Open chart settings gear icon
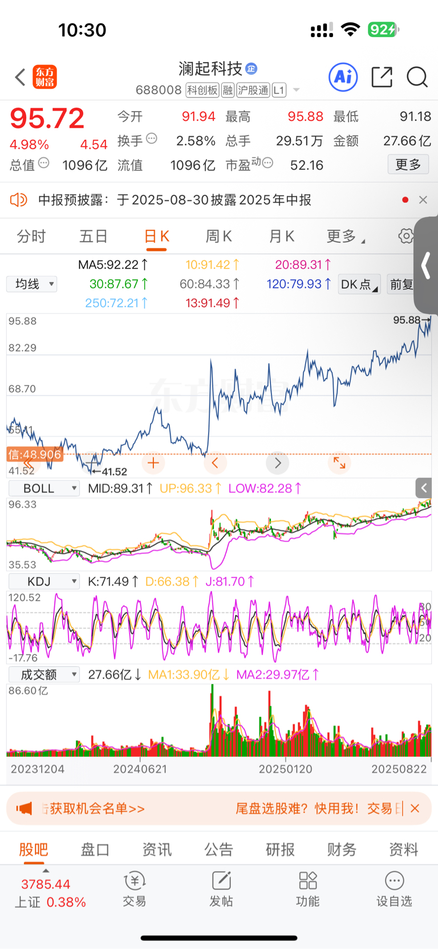Viewport: 438px width, 949px height. pos(405,236)
